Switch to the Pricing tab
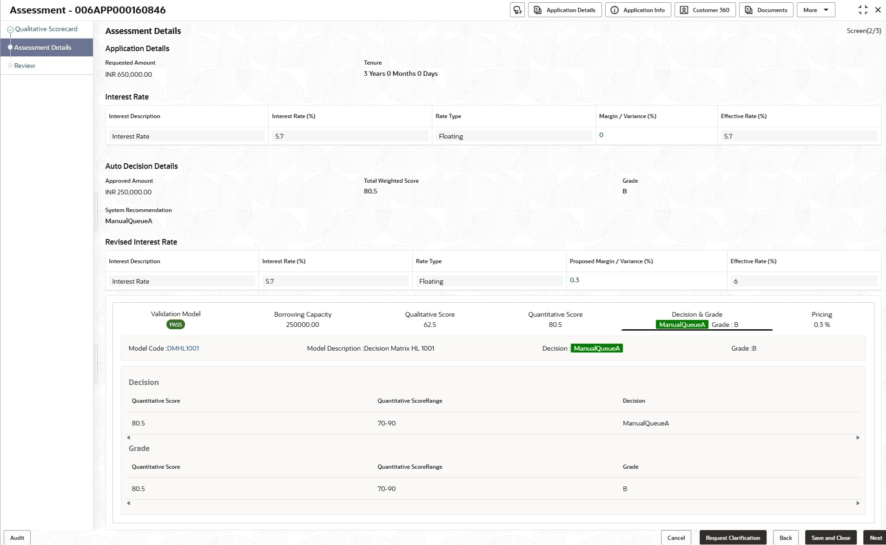886x545 pixels. pyautogui.click(x=821, y=319)
